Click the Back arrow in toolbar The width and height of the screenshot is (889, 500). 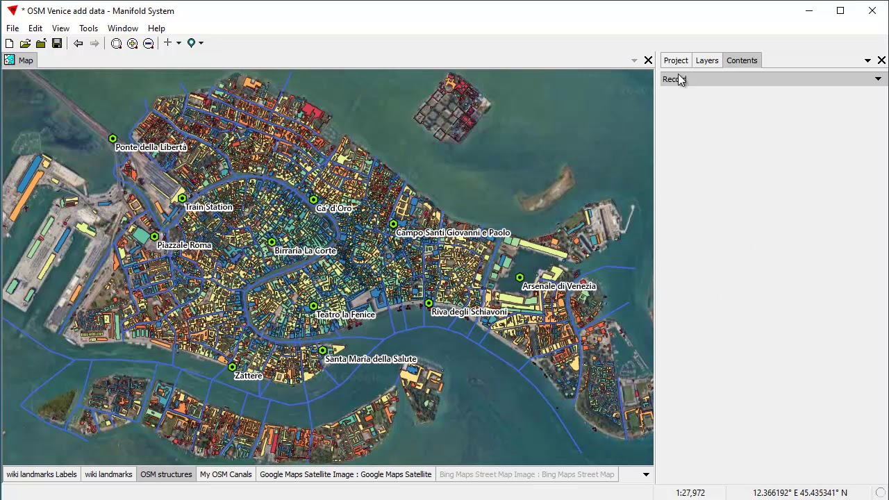pos(78,43)
